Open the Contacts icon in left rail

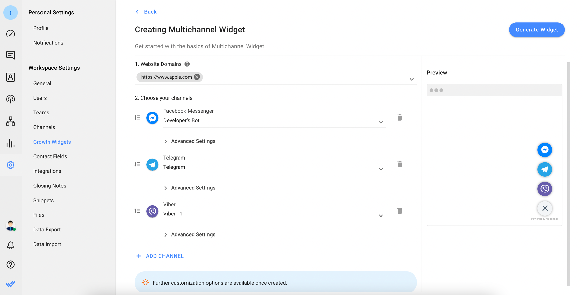click(x=11, y=77)
